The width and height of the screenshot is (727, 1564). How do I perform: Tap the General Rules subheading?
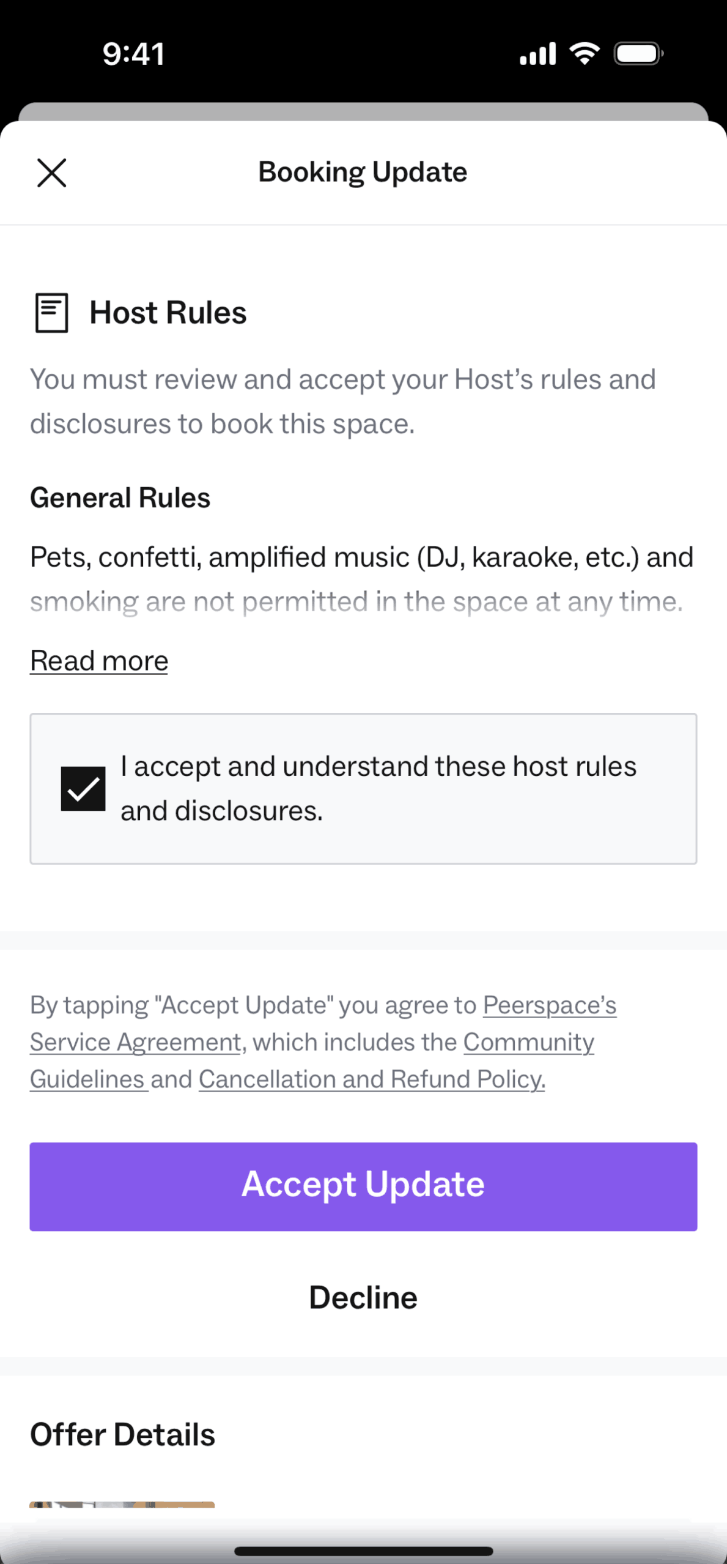[120, 498]
